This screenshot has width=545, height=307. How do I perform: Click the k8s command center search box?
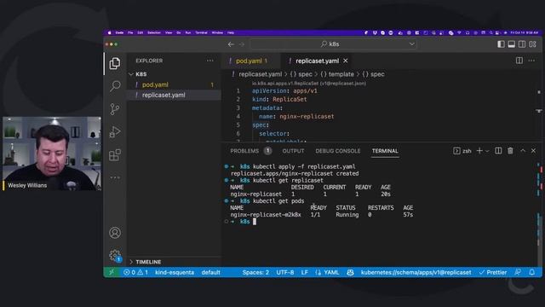click(x=333, y=44)
